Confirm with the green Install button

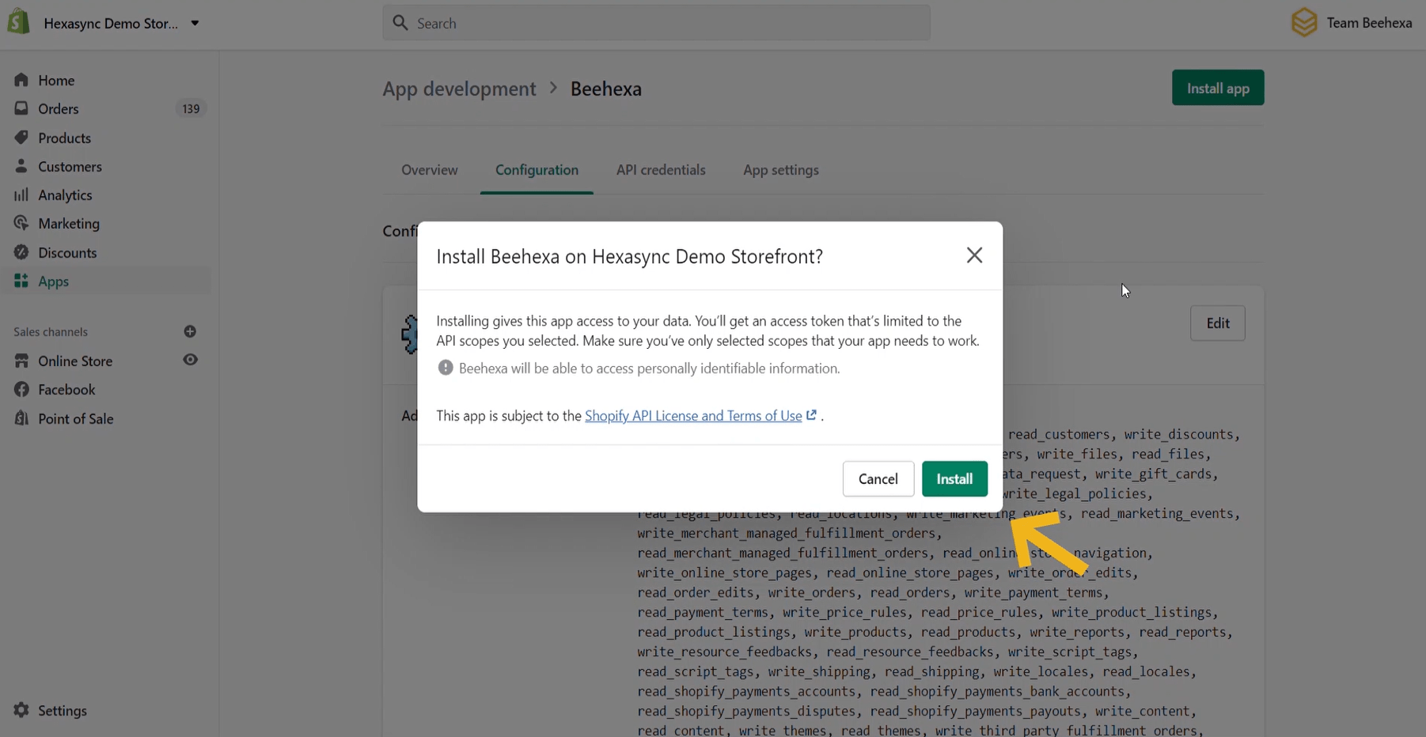pos(954,478)
